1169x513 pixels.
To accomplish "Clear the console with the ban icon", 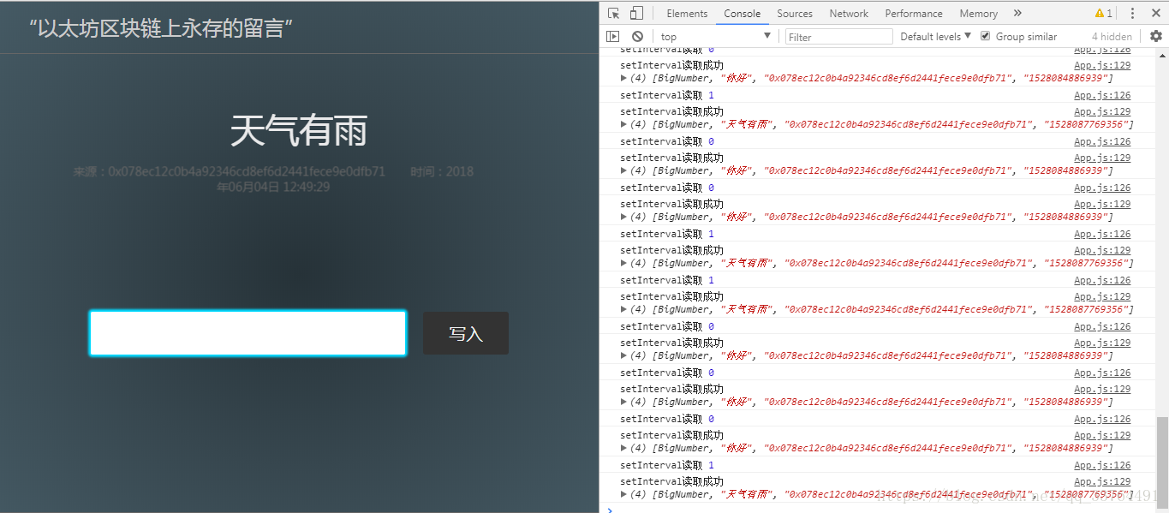I will click(x=637, y=37).
